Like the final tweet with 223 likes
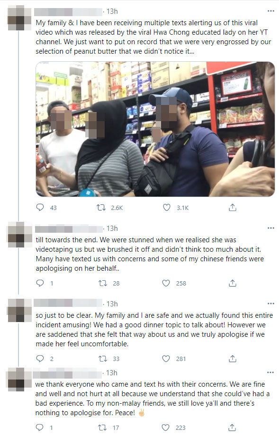 (x=166, y=427)
